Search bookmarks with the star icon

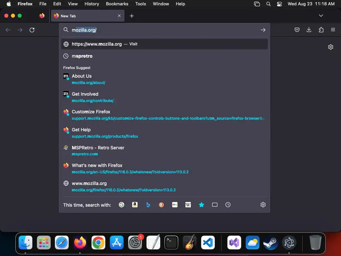click(x=201, y=205)
